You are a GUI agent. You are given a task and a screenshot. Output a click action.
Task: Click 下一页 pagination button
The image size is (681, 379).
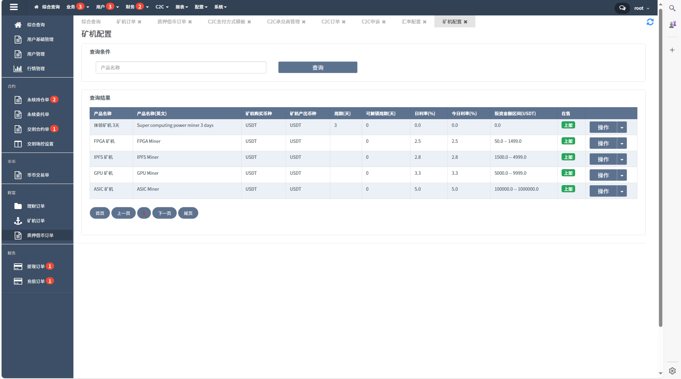(164, 213)
